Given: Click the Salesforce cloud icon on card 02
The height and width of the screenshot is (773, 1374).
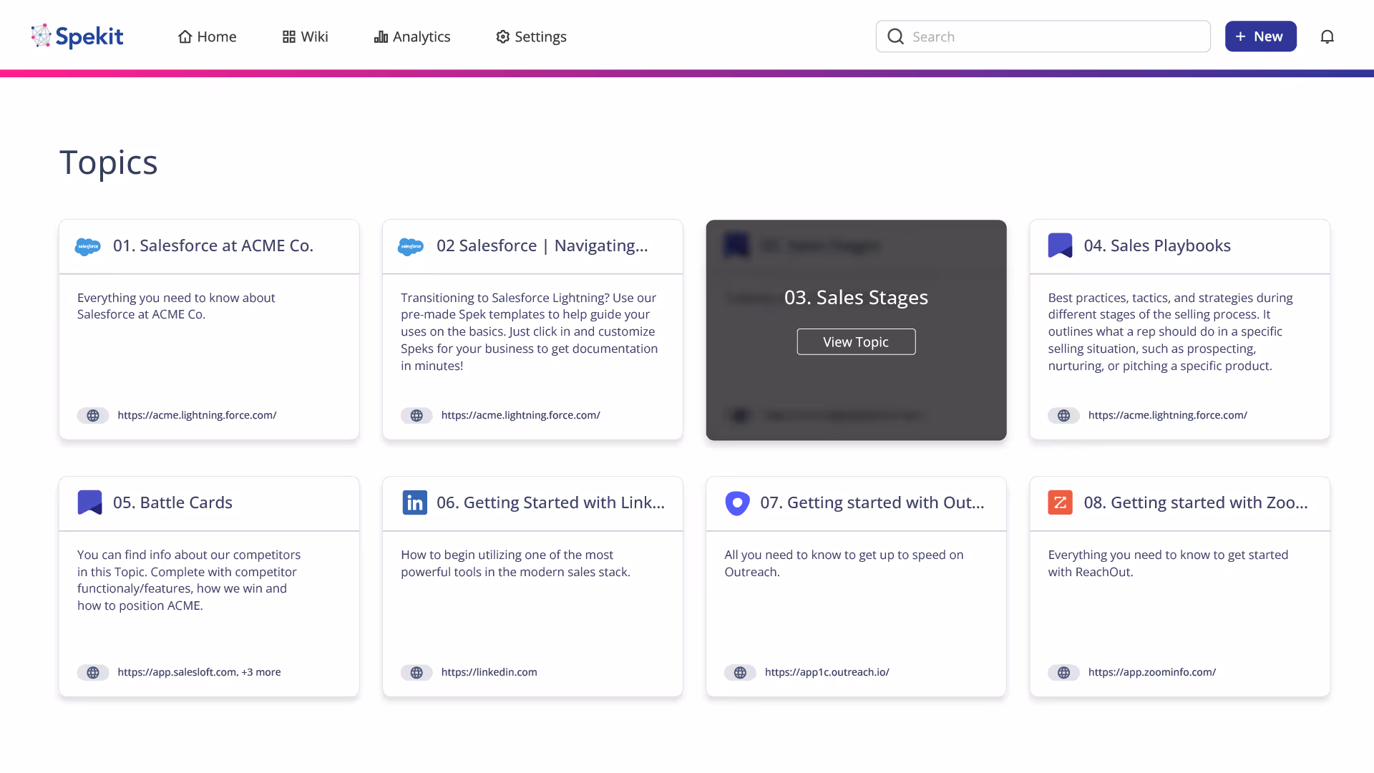Looking at the screenshot, I should point(411,246).
